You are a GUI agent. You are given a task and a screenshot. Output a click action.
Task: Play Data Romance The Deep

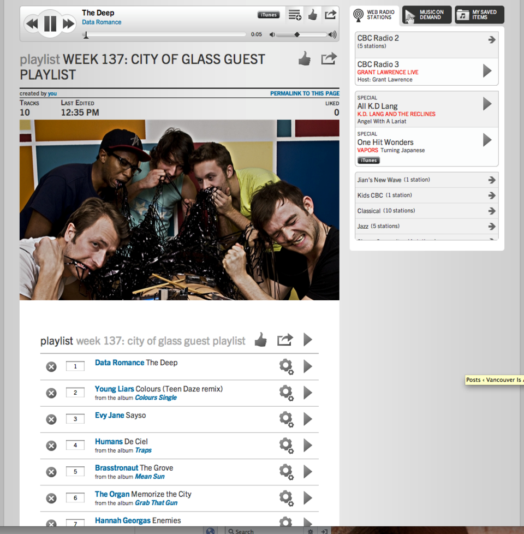point(308,366)
